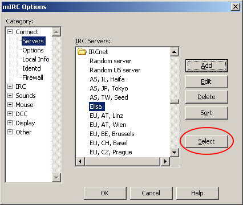
Task: Click the Delete server button
Action: pyautogui.click(x=206, y=97)
